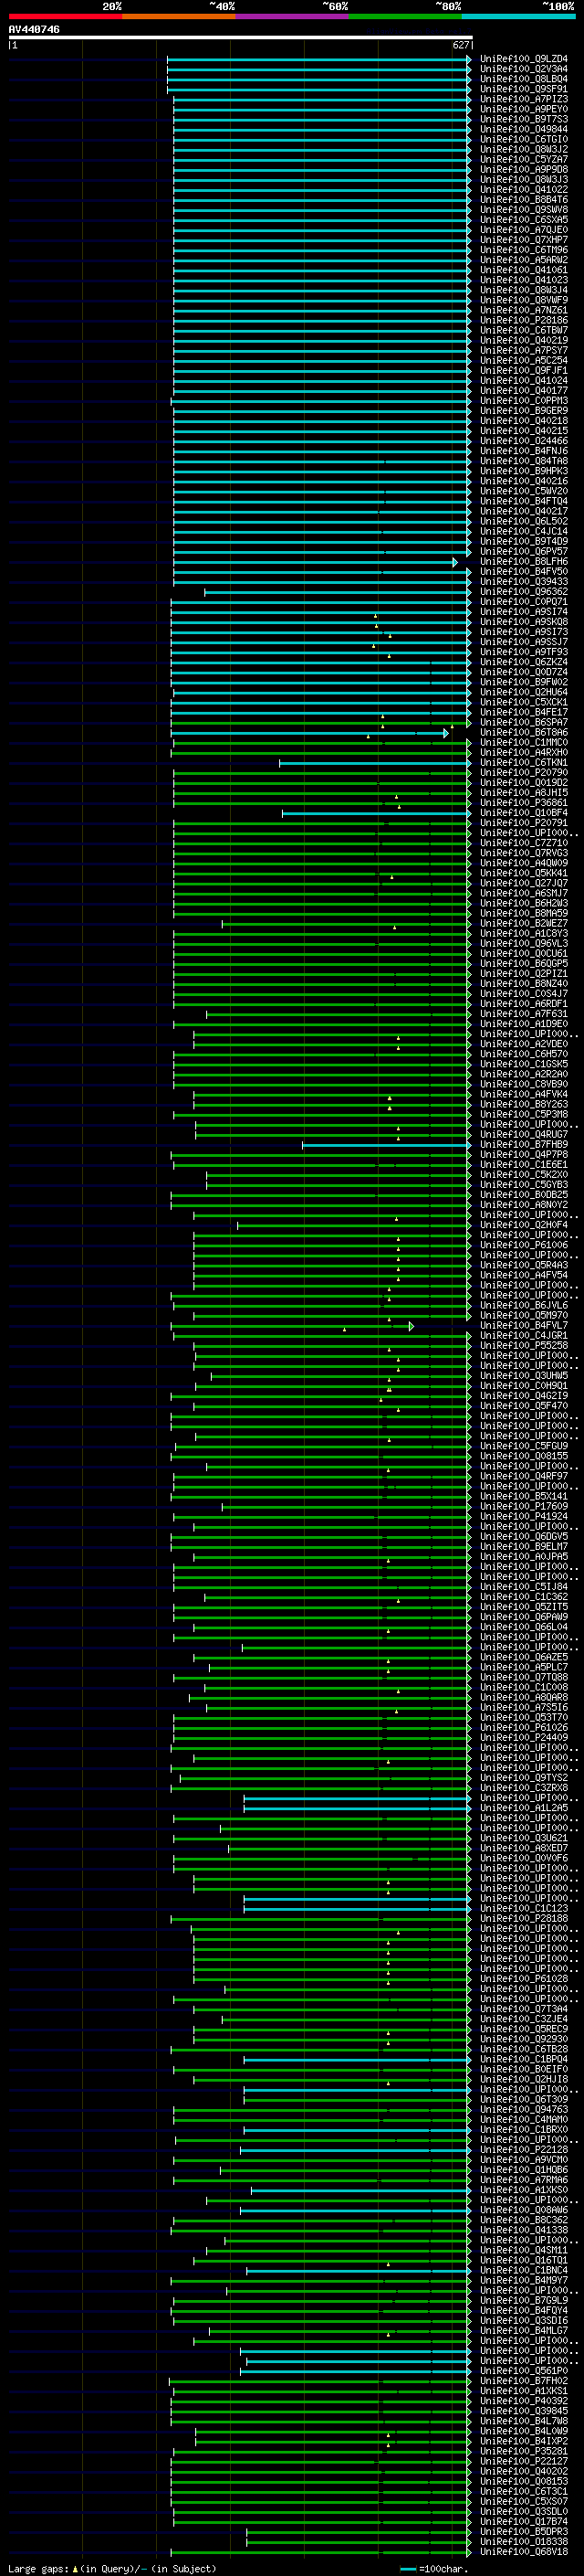Select hit label UniRef100_A7QJE0

(524, 230)
